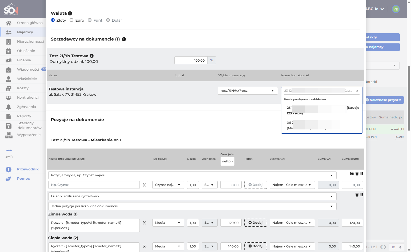Delete the Pozycja zwykła position via trash icon
The height and width of the screenshot is (252, 411).
click(357, 174)
